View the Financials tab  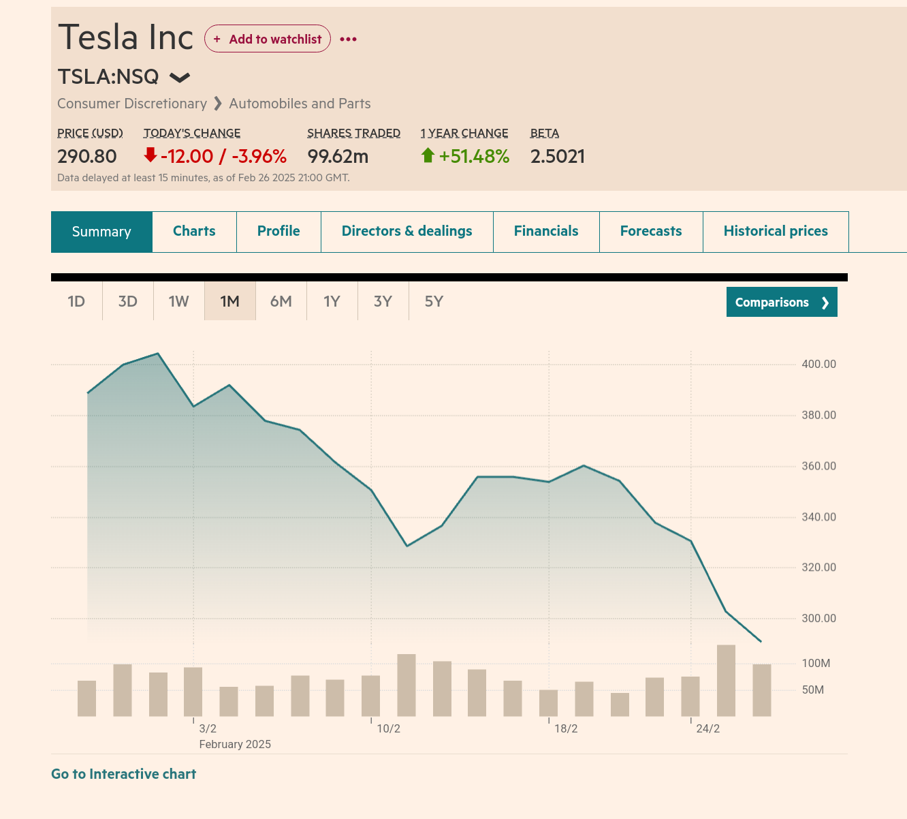tap(546, 231)
